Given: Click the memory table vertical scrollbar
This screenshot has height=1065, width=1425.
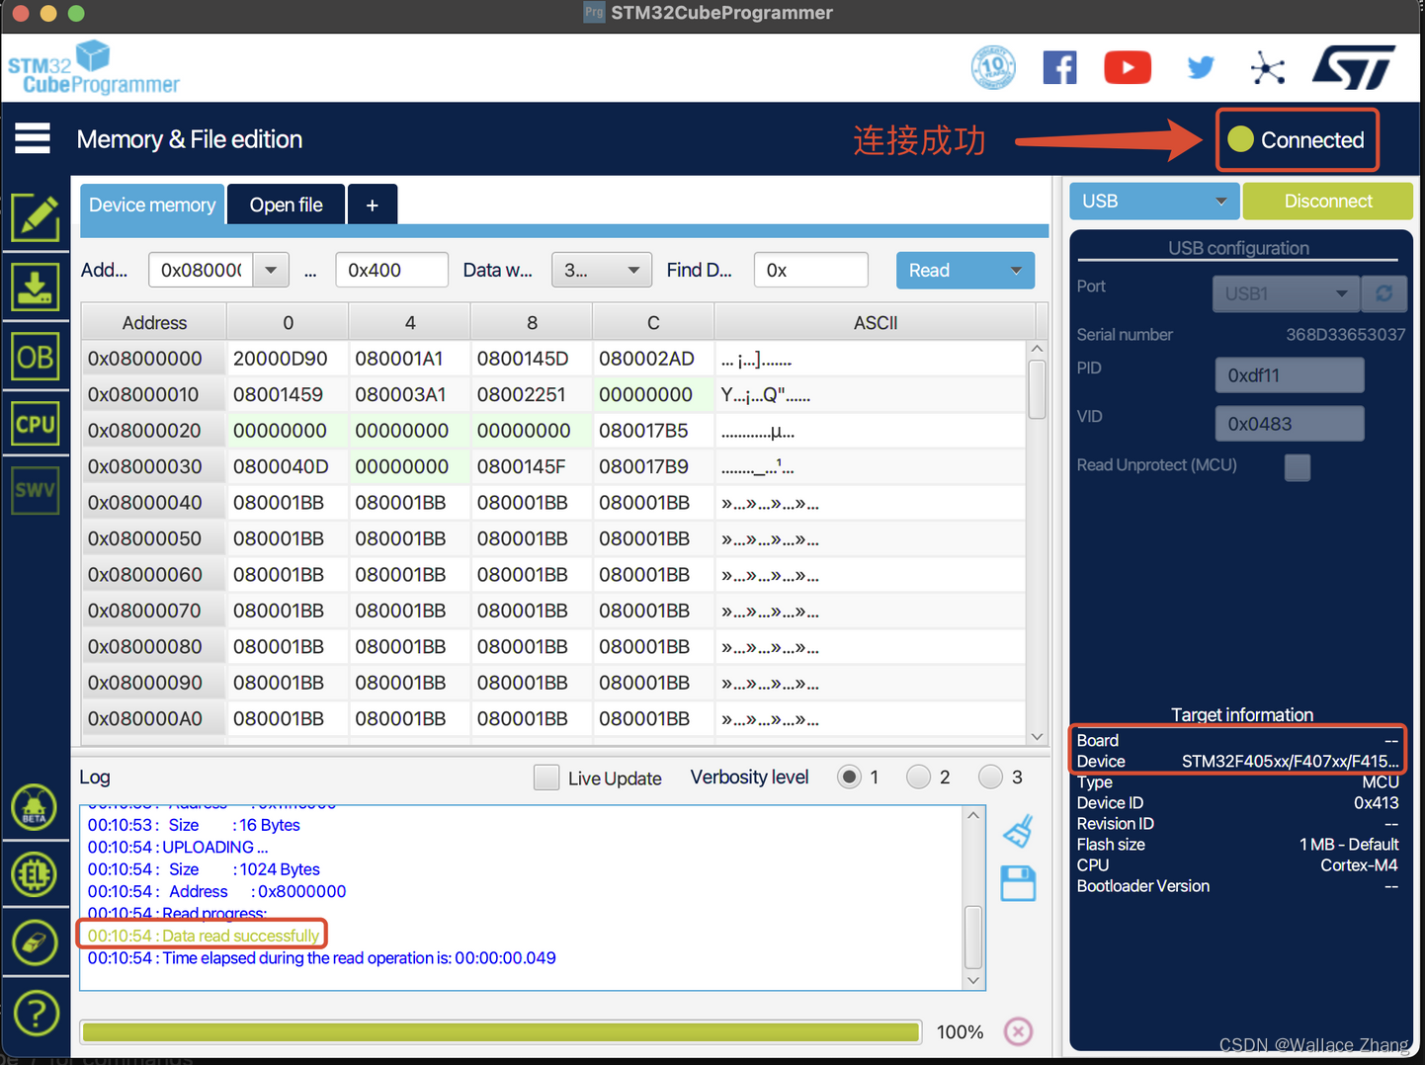Looking at the screenshot, I should click(1037, 391).
